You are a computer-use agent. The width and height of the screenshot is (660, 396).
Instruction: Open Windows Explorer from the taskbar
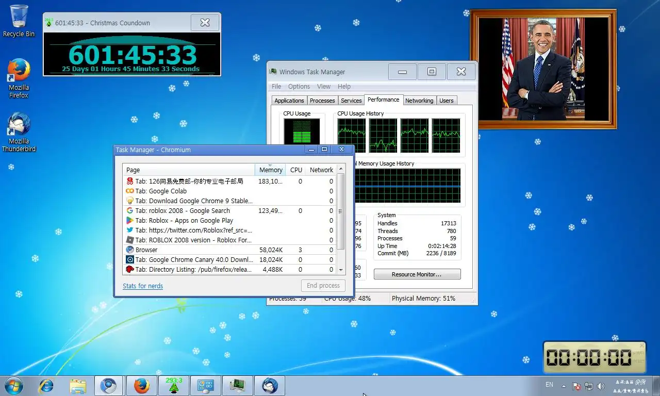pos(78,386)
